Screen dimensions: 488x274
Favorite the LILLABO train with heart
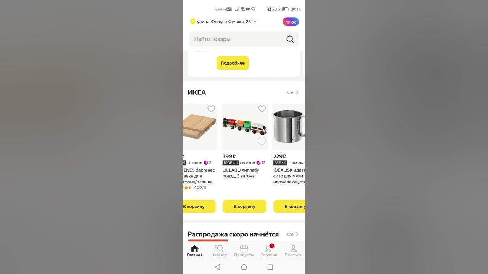coord(262,109)
